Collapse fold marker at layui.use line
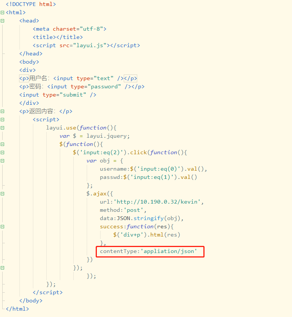Viewport: 292px width, 317px height. click(2, 128)
